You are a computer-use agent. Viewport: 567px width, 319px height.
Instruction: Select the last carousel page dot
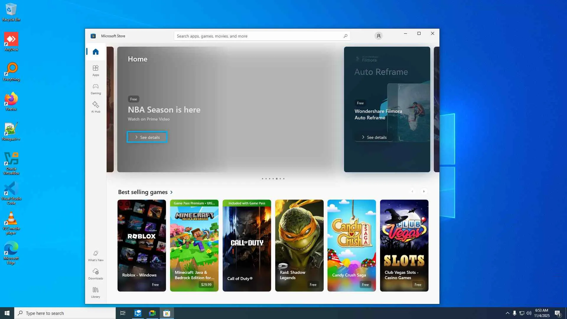284,179
